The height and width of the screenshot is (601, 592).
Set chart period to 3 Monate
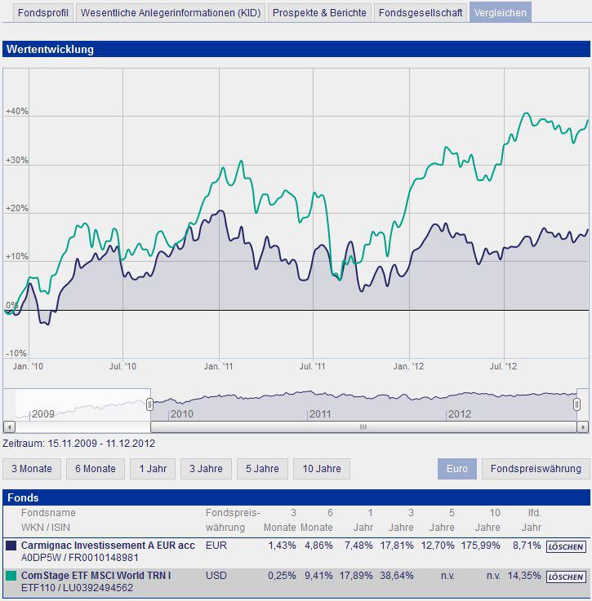(32, 469)
